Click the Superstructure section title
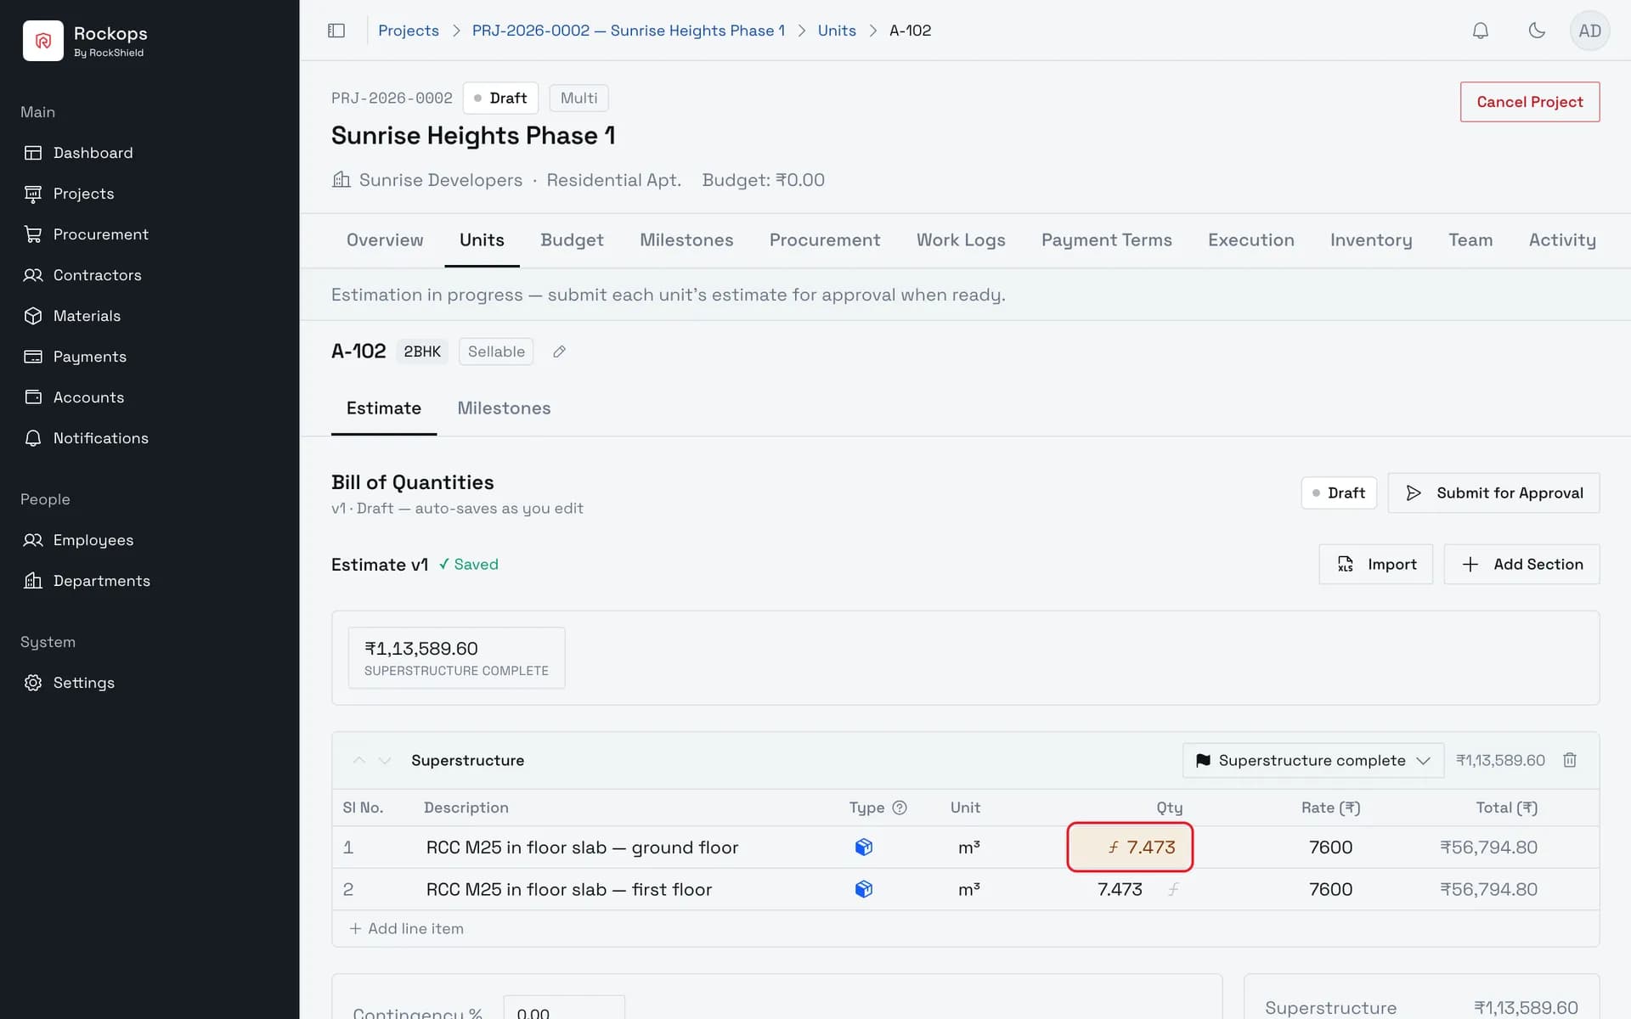 coord(467,760)
